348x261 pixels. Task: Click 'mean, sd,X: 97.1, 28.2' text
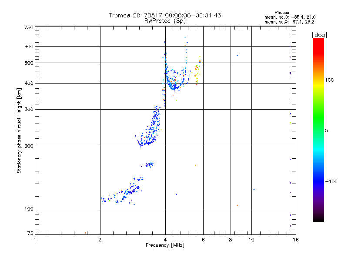pyautogui.click(x=289, y=22)
